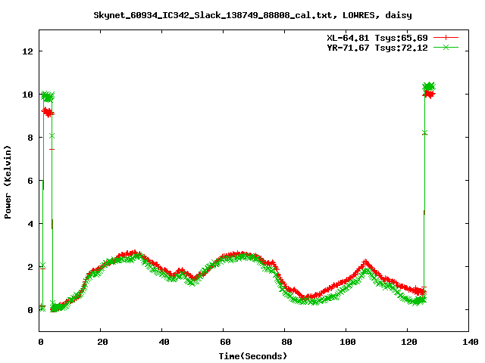Click the red XL legend line sample
The height and width of the screenshot is (363, 485).
446,38
